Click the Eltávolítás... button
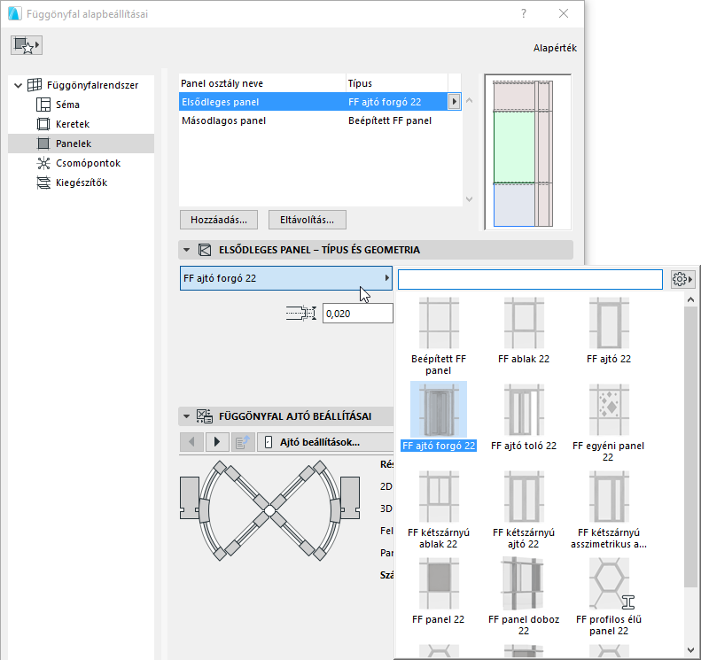Image resolution: width=701 pixels, height=660 pixels. pyautogui.click(x=308, y=220)
